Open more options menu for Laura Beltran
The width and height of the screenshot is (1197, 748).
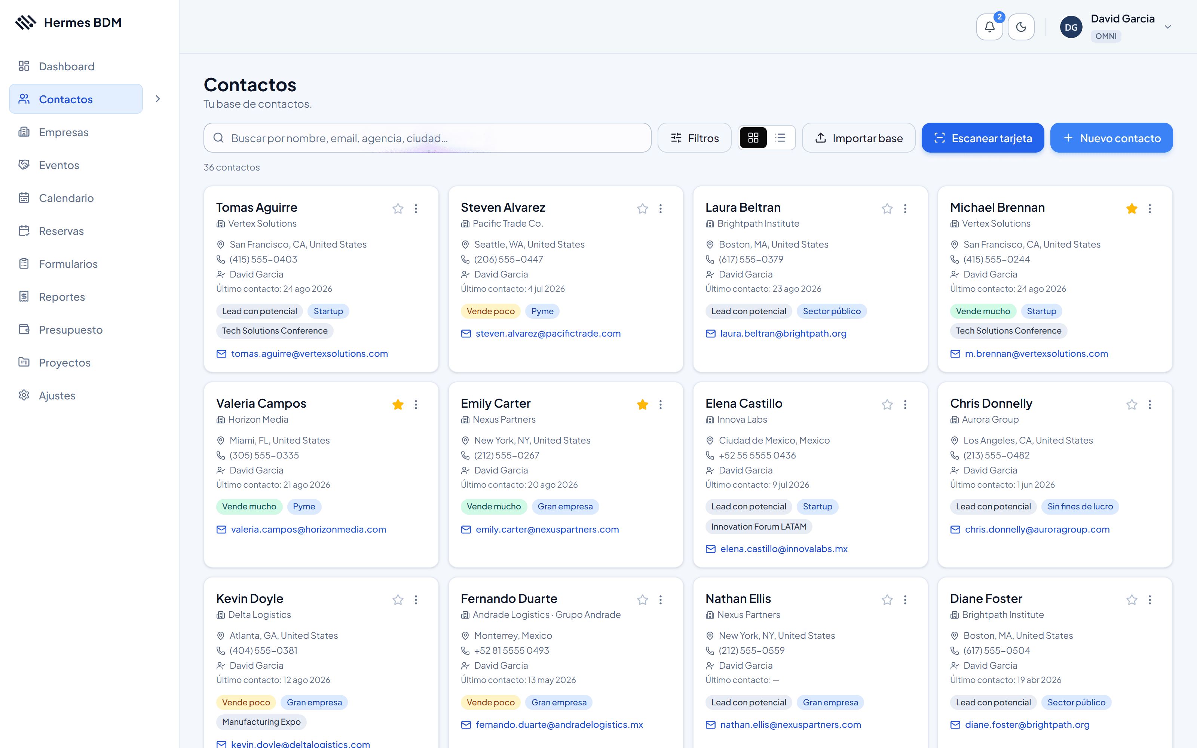pyautogui.click(x=905, y=208)
